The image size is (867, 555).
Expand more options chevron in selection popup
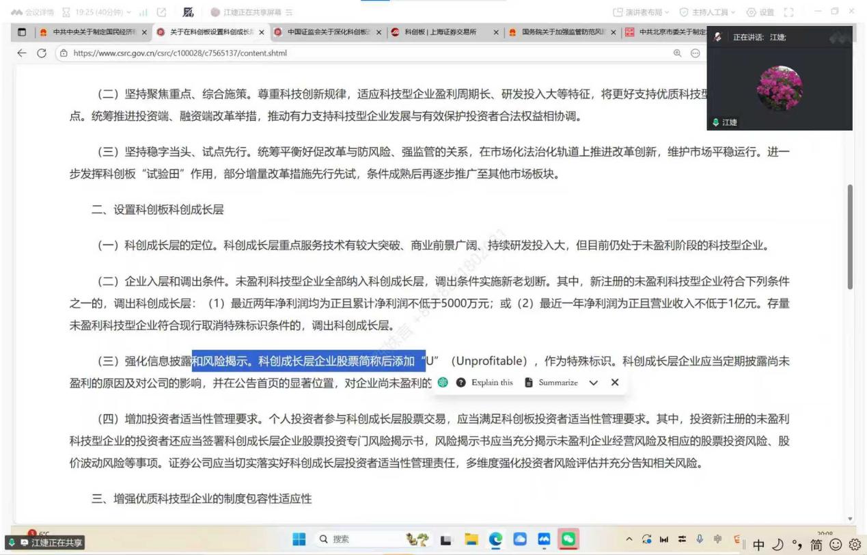[x=593, y=382]
